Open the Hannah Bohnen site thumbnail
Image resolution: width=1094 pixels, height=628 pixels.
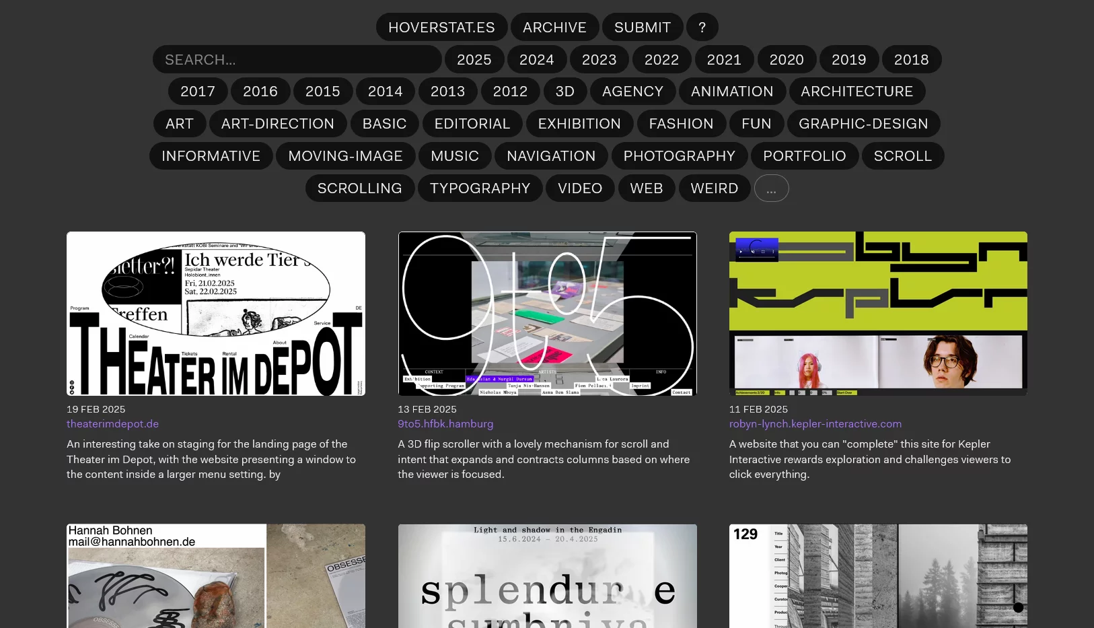(216, 576)
